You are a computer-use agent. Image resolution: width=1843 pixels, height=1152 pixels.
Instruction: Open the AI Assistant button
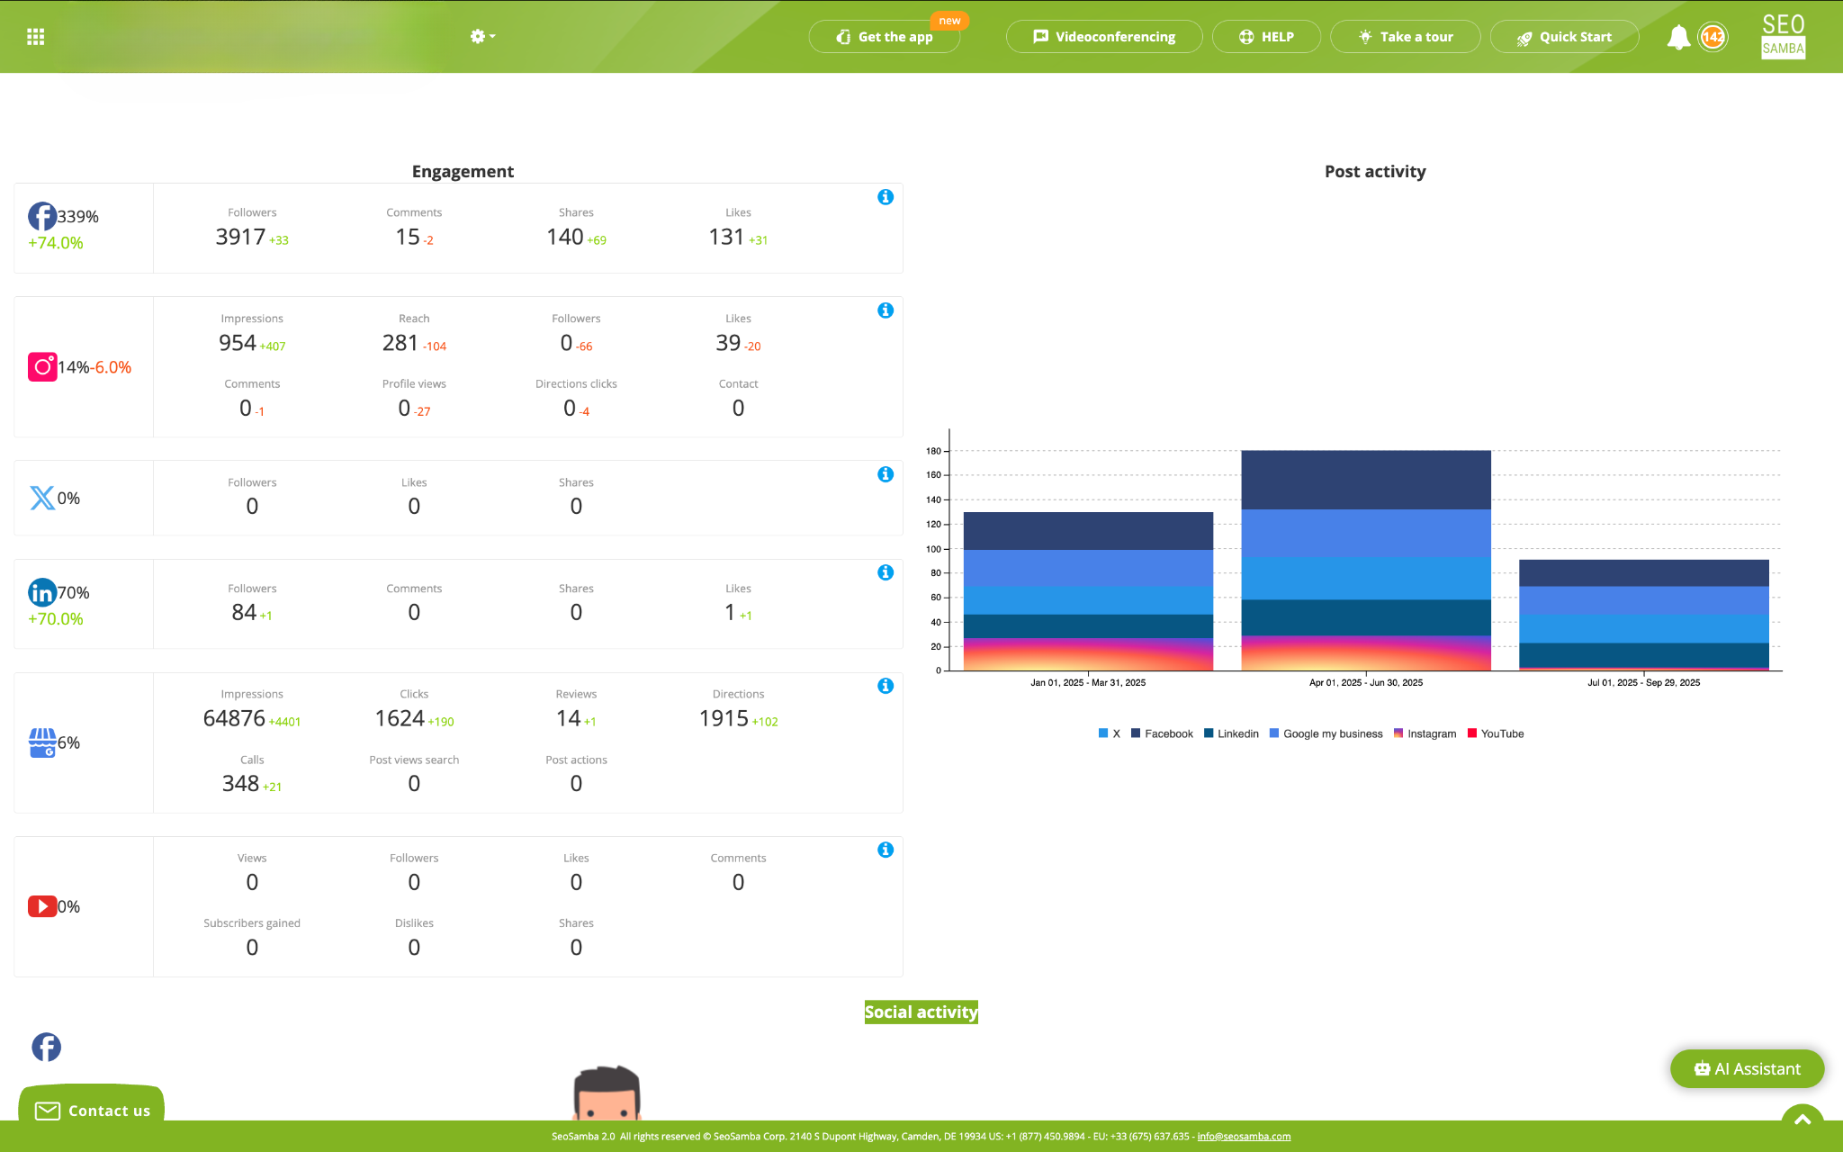click(1747, 1068)
